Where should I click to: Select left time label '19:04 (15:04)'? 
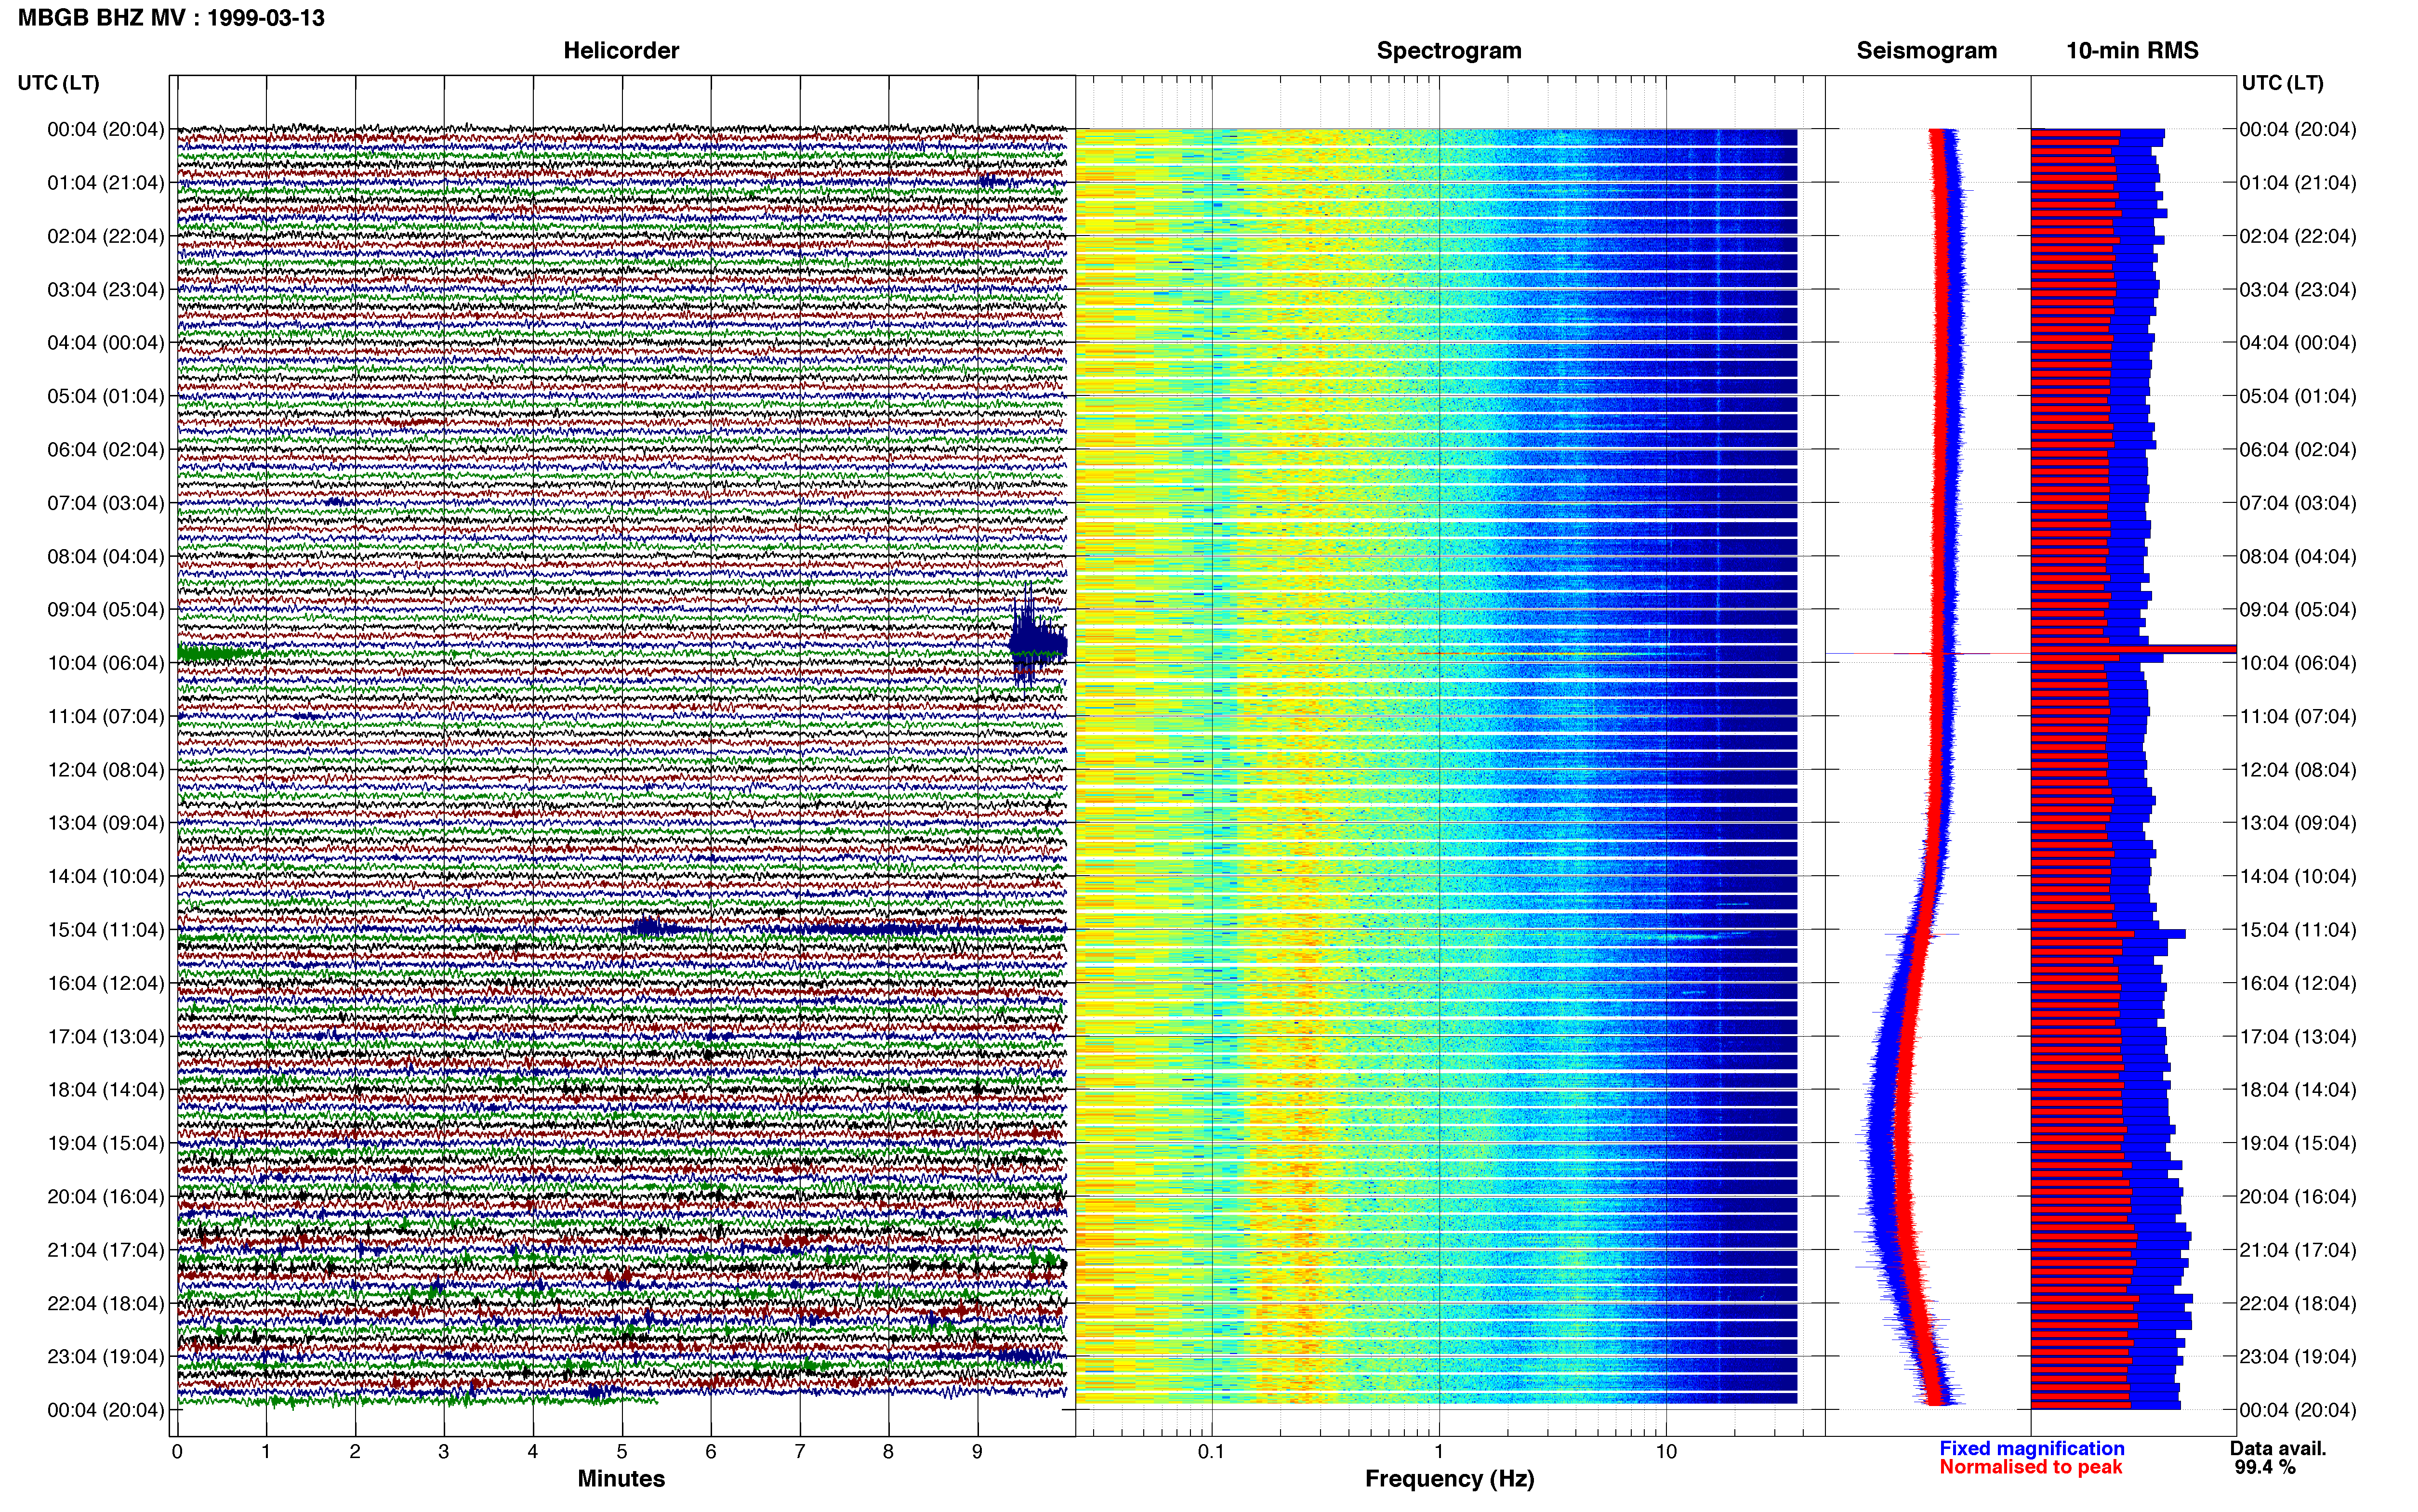[x=106, y=1143]
